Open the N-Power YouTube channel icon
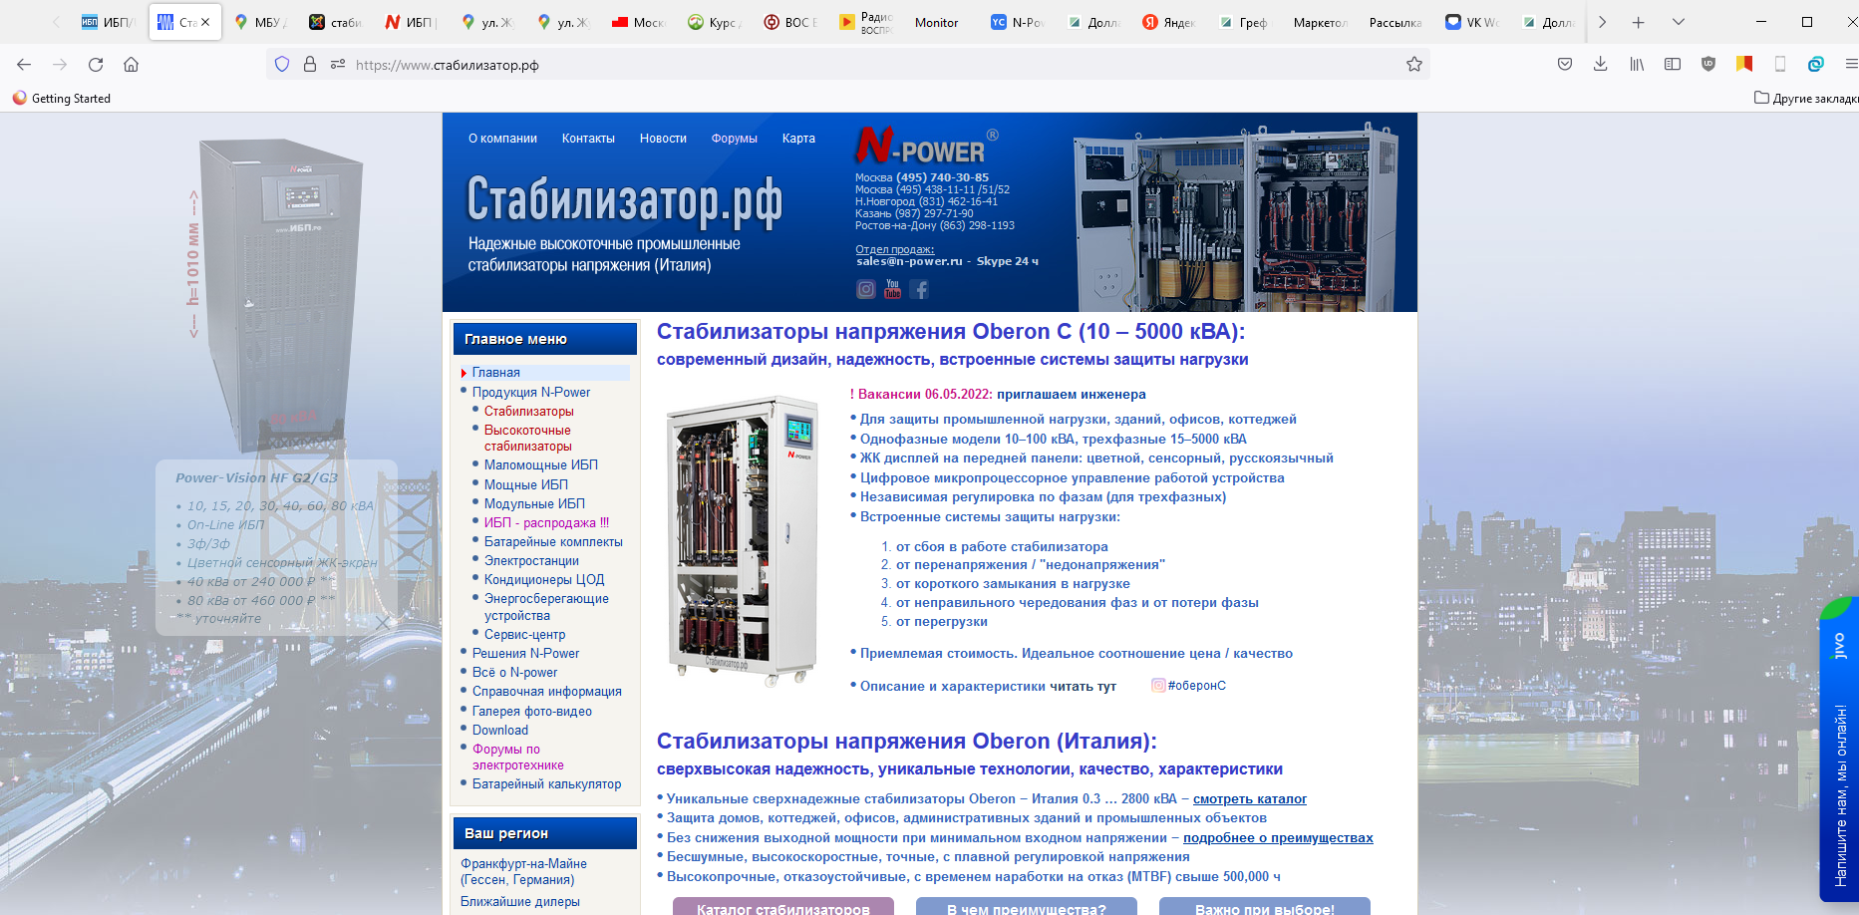This screenshot has height=915, width=1859. [x=892, y=289]
